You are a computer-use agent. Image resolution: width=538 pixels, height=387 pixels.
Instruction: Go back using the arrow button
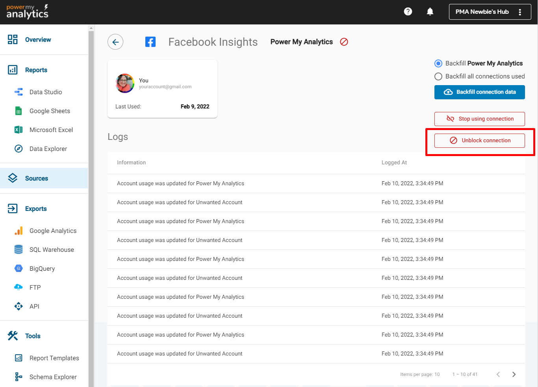tap(115, 42)
